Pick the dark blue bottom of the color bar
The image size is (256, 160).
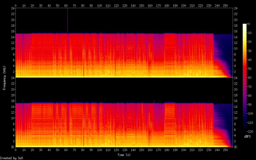point(245,131)
